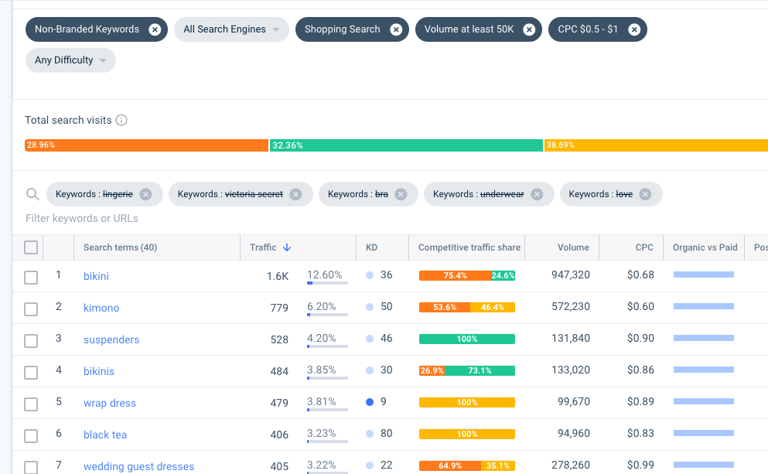Click the KD difficulty dot for bikinis
Viewport: 768px width, 474px height.
coord(370,370)
